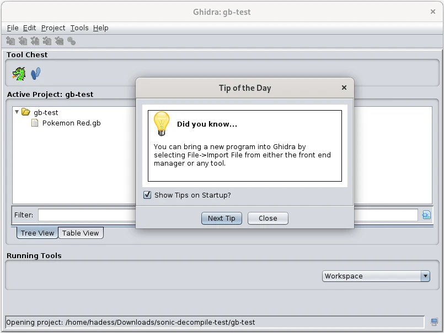Open the Edit menu
The width and height of the screenshot is (444, 333).
pos(29,28)
